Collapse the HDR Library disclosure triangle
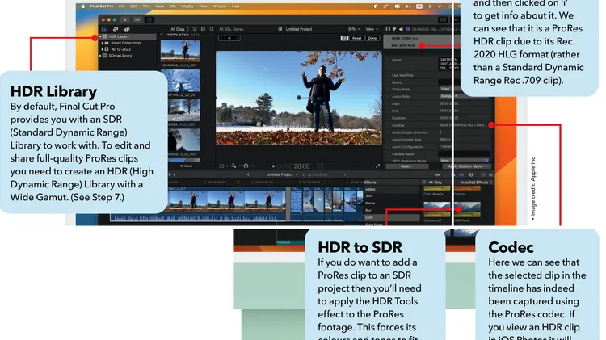Viewport: 606px width, 340px height. tap(100, 36)
